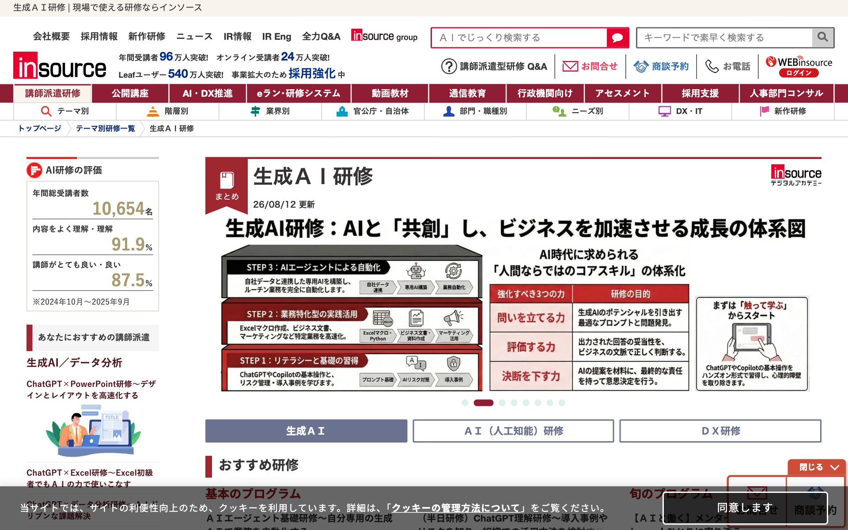Open 会社概要 link
This screenshot has height=530, width=848.
(51, 37)
